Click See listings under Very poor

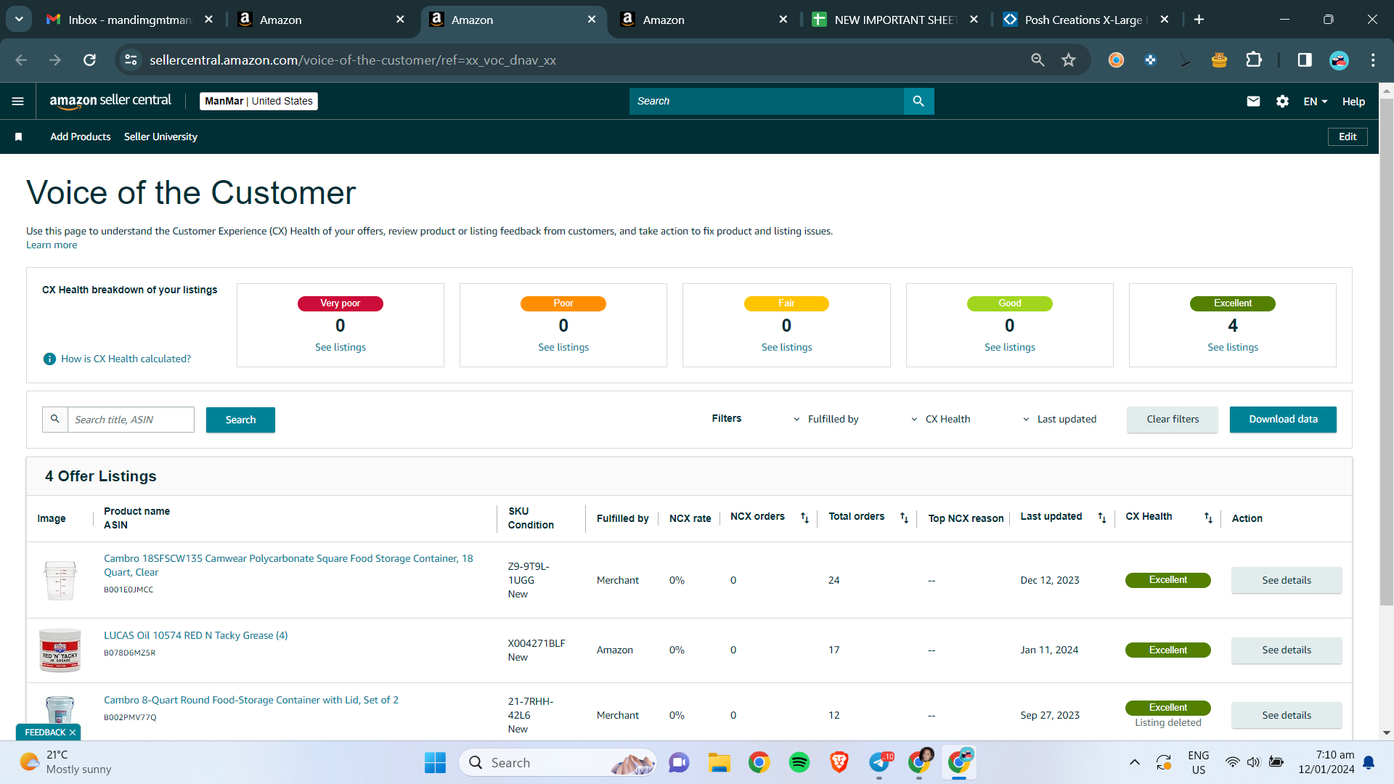click(340, 347)
